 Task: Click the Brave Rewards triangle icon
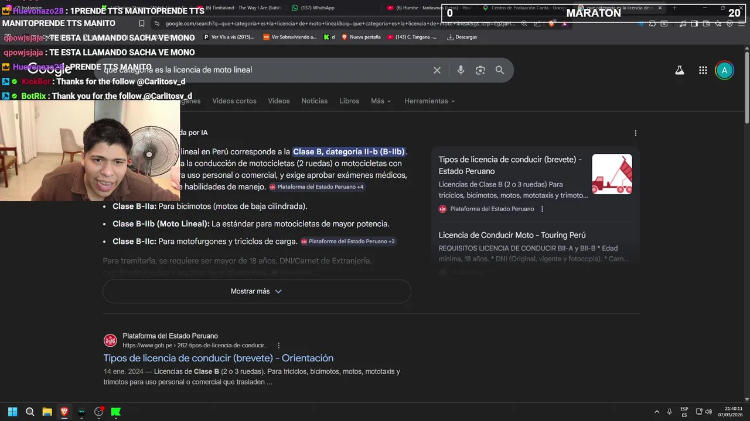point(564,23)
